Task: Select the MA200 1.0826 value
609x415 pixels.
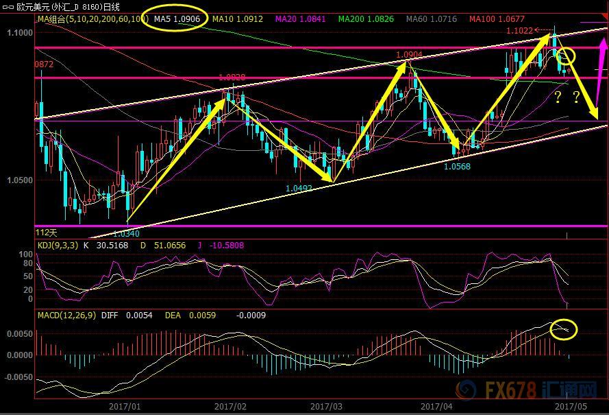Action: (x=366, y=19)
